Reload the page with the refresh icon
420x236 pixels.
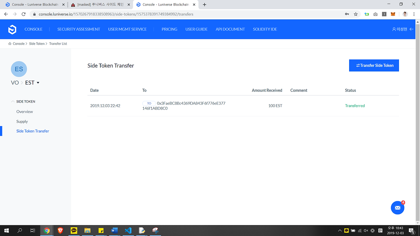pyautogui.click(x=23, y=14)
